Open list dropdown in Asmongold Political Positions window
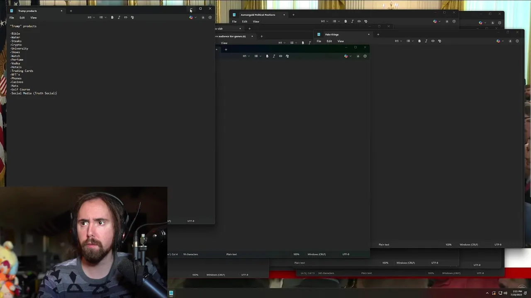Viewport: 531px width, 298px height. point(336,22)
